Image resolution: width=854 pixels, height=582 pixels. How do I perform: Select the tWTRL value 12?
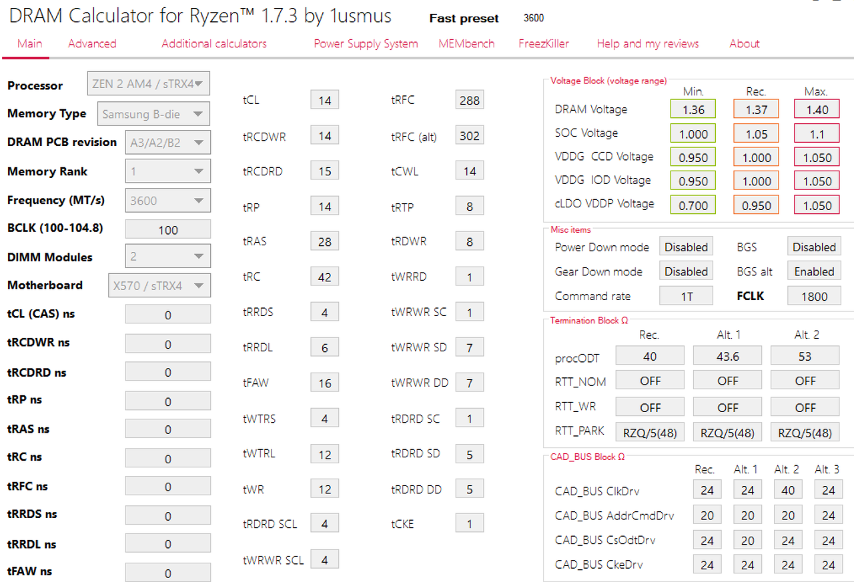(325, 453)
